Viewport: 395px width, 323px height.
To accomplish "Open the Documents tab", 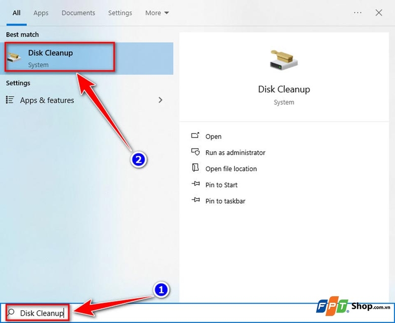I will point(79,13).
